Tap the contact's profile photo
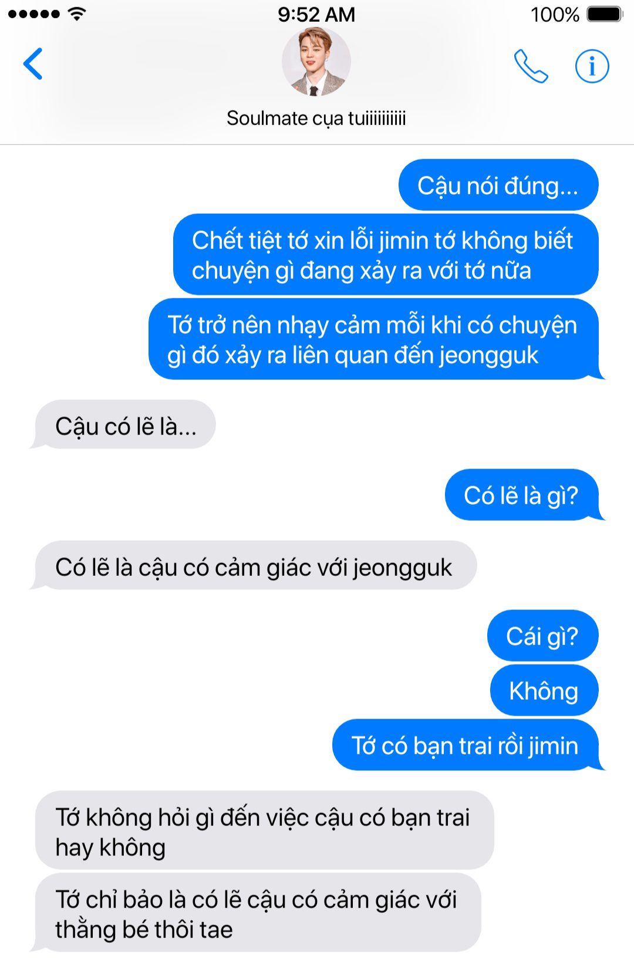 point(316,62)
